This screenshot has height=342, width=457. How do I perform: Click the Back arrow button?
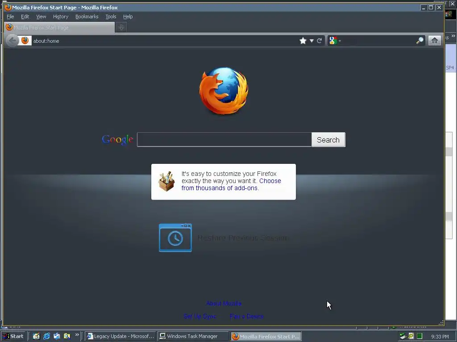[12, 41]
